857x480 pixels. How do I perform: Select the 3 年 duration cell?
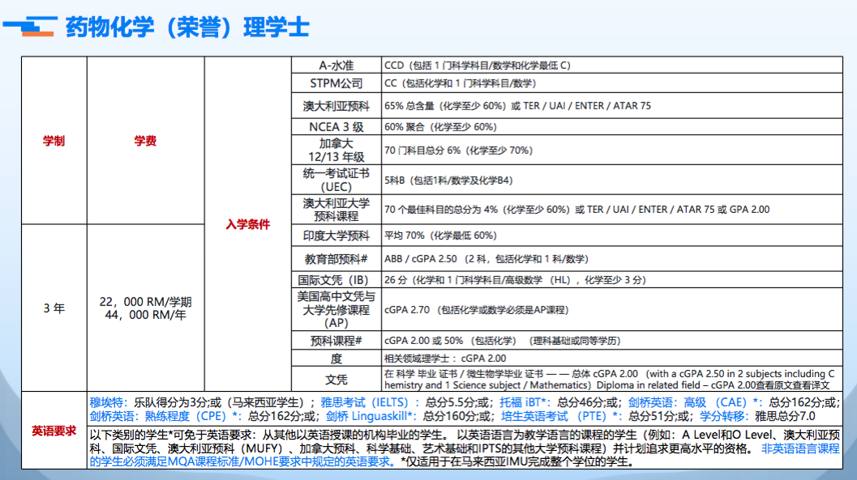pyautogui.click(x=54, y=308)
